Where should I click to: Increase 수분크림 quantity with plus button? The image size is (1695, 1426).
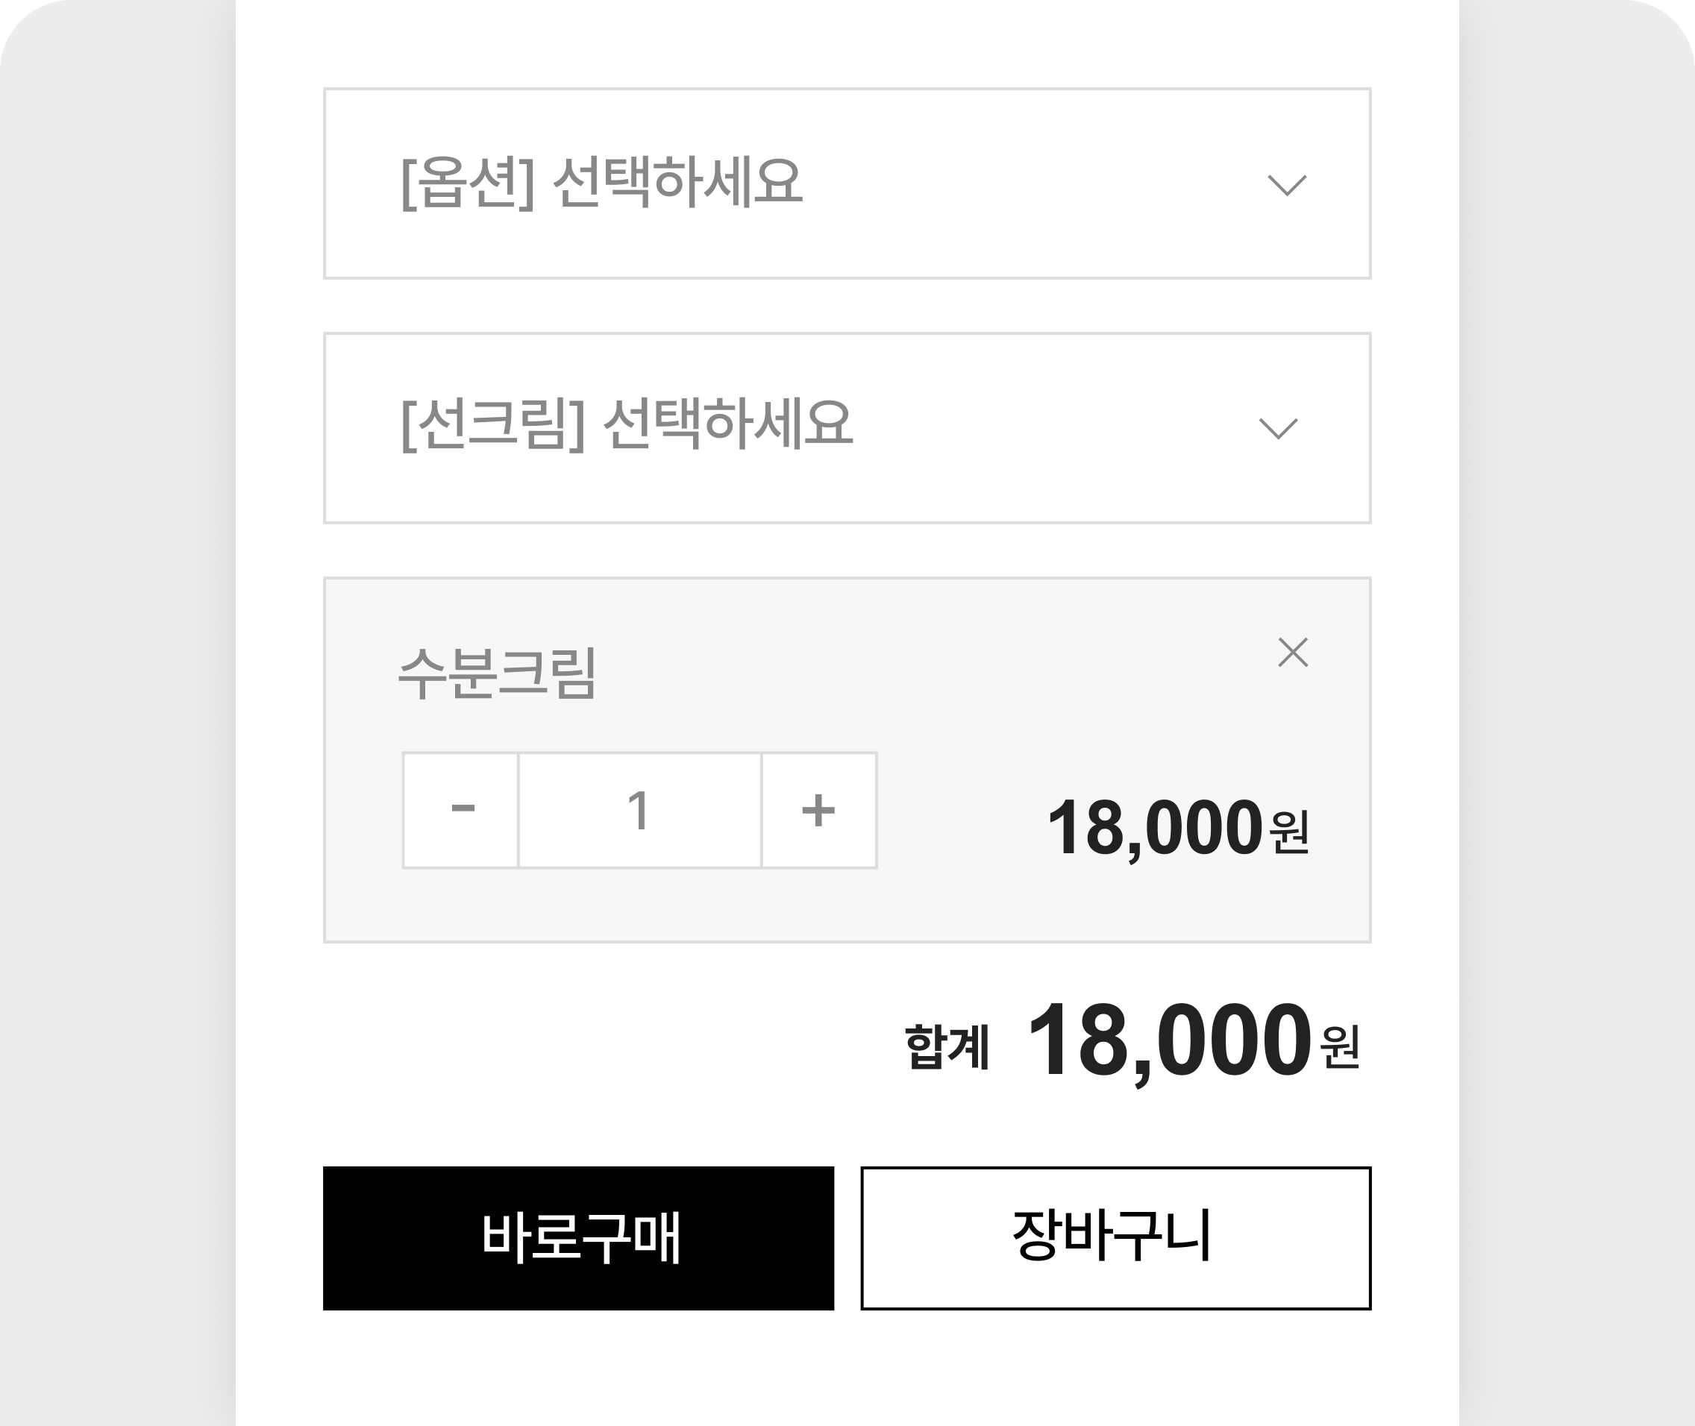pos(818,810)
